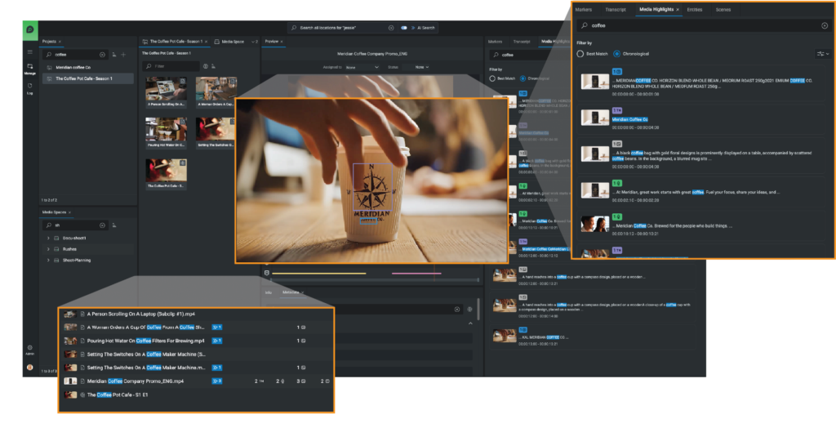The image size is (836, 428).
Task: Expand the Docu-shoot1 media space
Action: (x=48, y=238)
